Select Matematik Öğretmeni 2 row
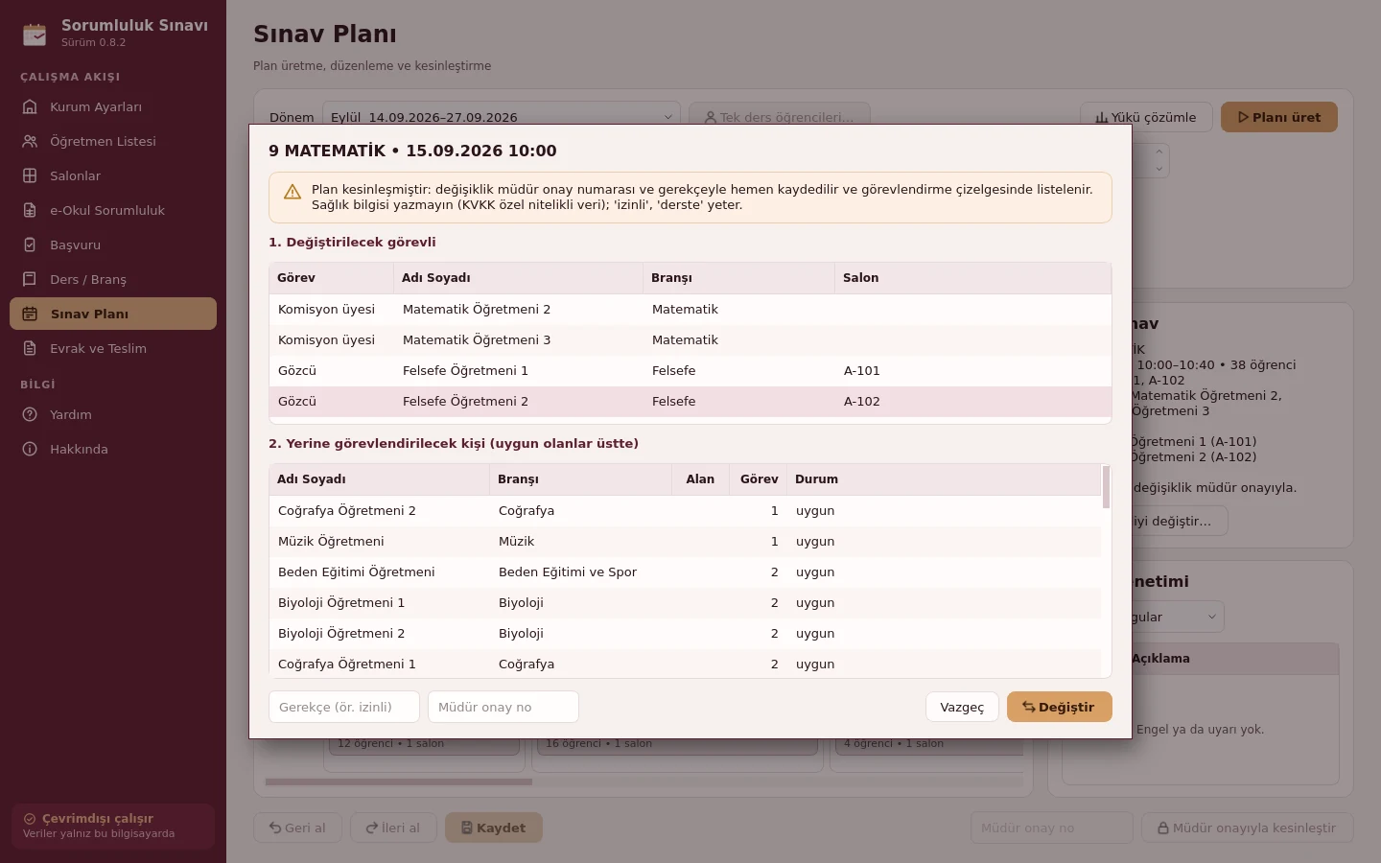 coord(690,310)
